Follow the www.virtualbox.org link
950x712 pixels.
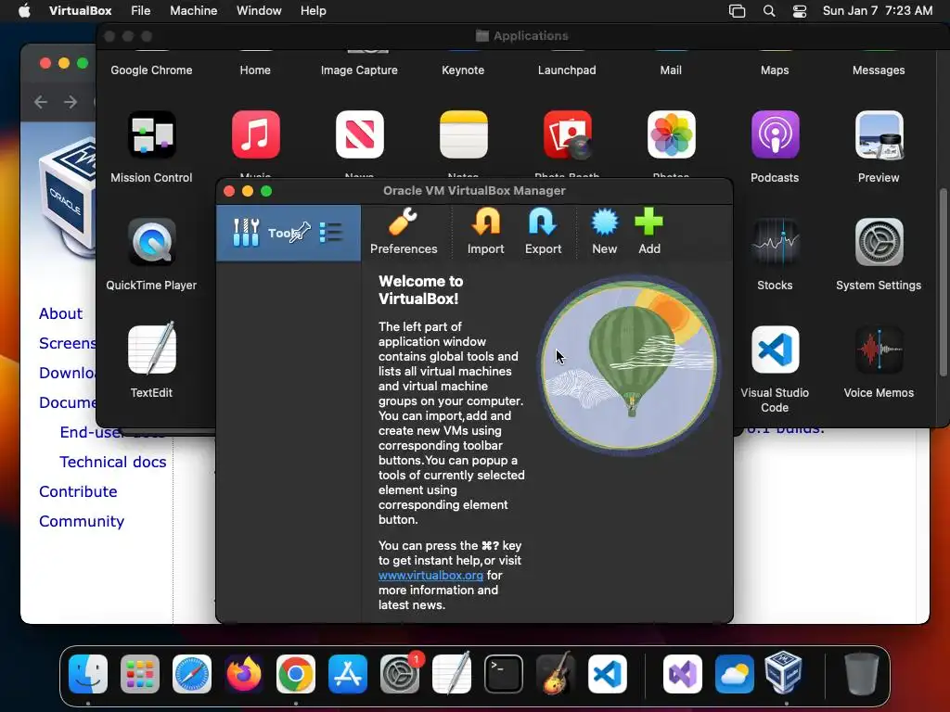tap(430, 575)
